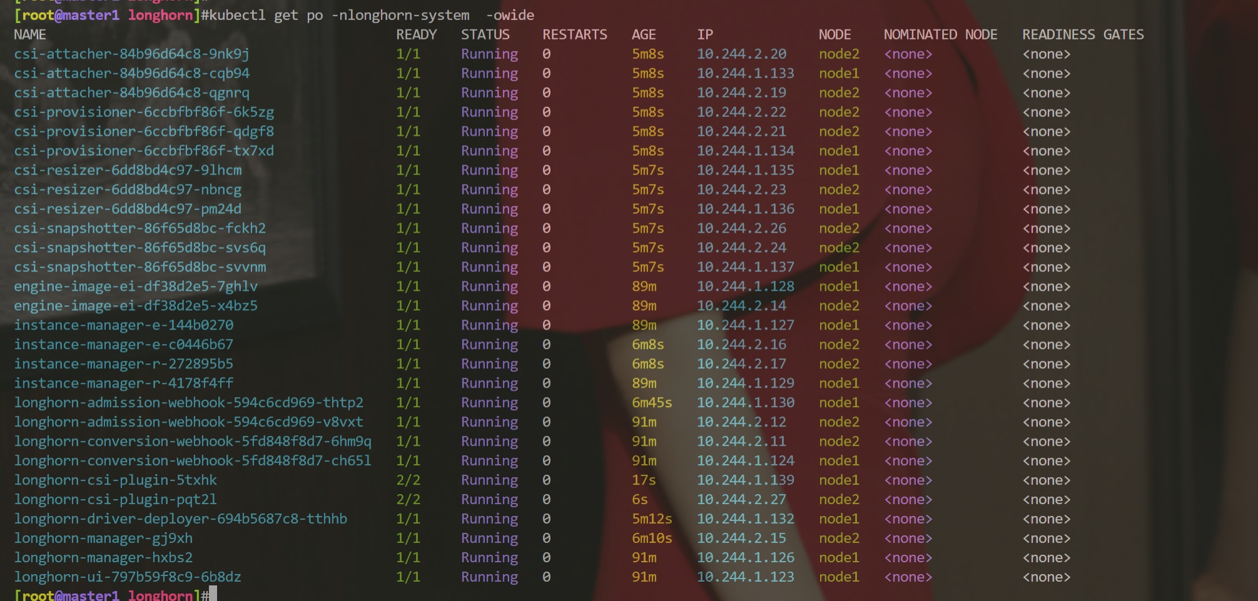Select pod engine-image-ei-df38d2e5-x4bz5
The image size is (1258, 601).
point(136,306)
